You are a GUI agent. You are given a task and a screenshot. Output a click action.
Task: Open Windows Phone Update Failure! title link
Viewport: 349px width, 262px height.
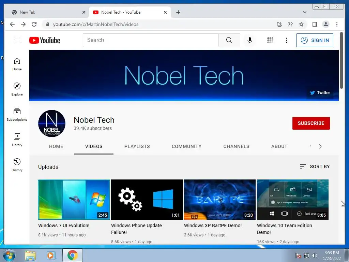pos(136,229)
